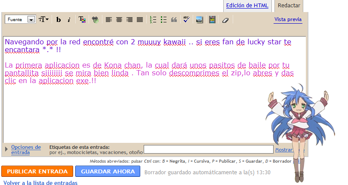348x185 pixels.
Task: Click the add image icon
Action: 199,20
